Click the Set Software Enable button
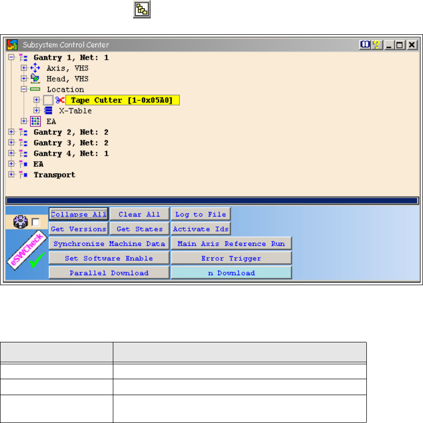 click(x=109, y=258)
